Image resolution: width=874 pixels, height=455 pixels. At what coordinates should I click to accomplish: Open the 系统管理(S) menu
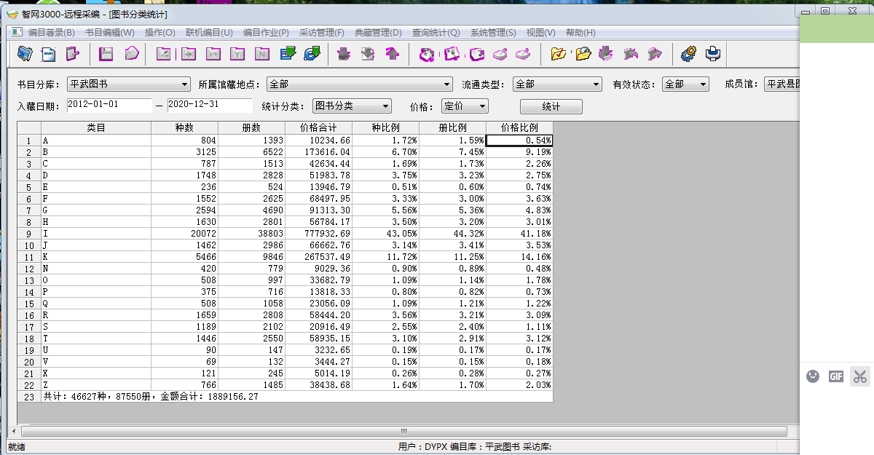coord(493,33)
